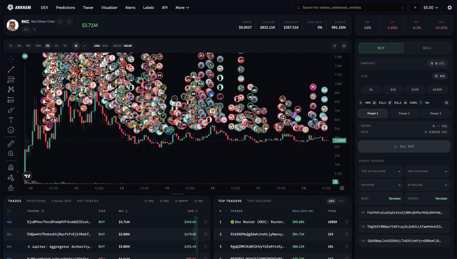This screenshot has height=259, width=457.
Task: Open trade preset settings gear
Action: click(446, 103)
